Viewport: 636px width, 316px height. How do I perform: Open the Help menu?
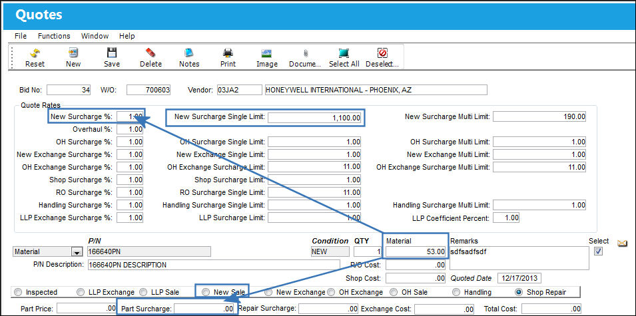coord(127,36)
